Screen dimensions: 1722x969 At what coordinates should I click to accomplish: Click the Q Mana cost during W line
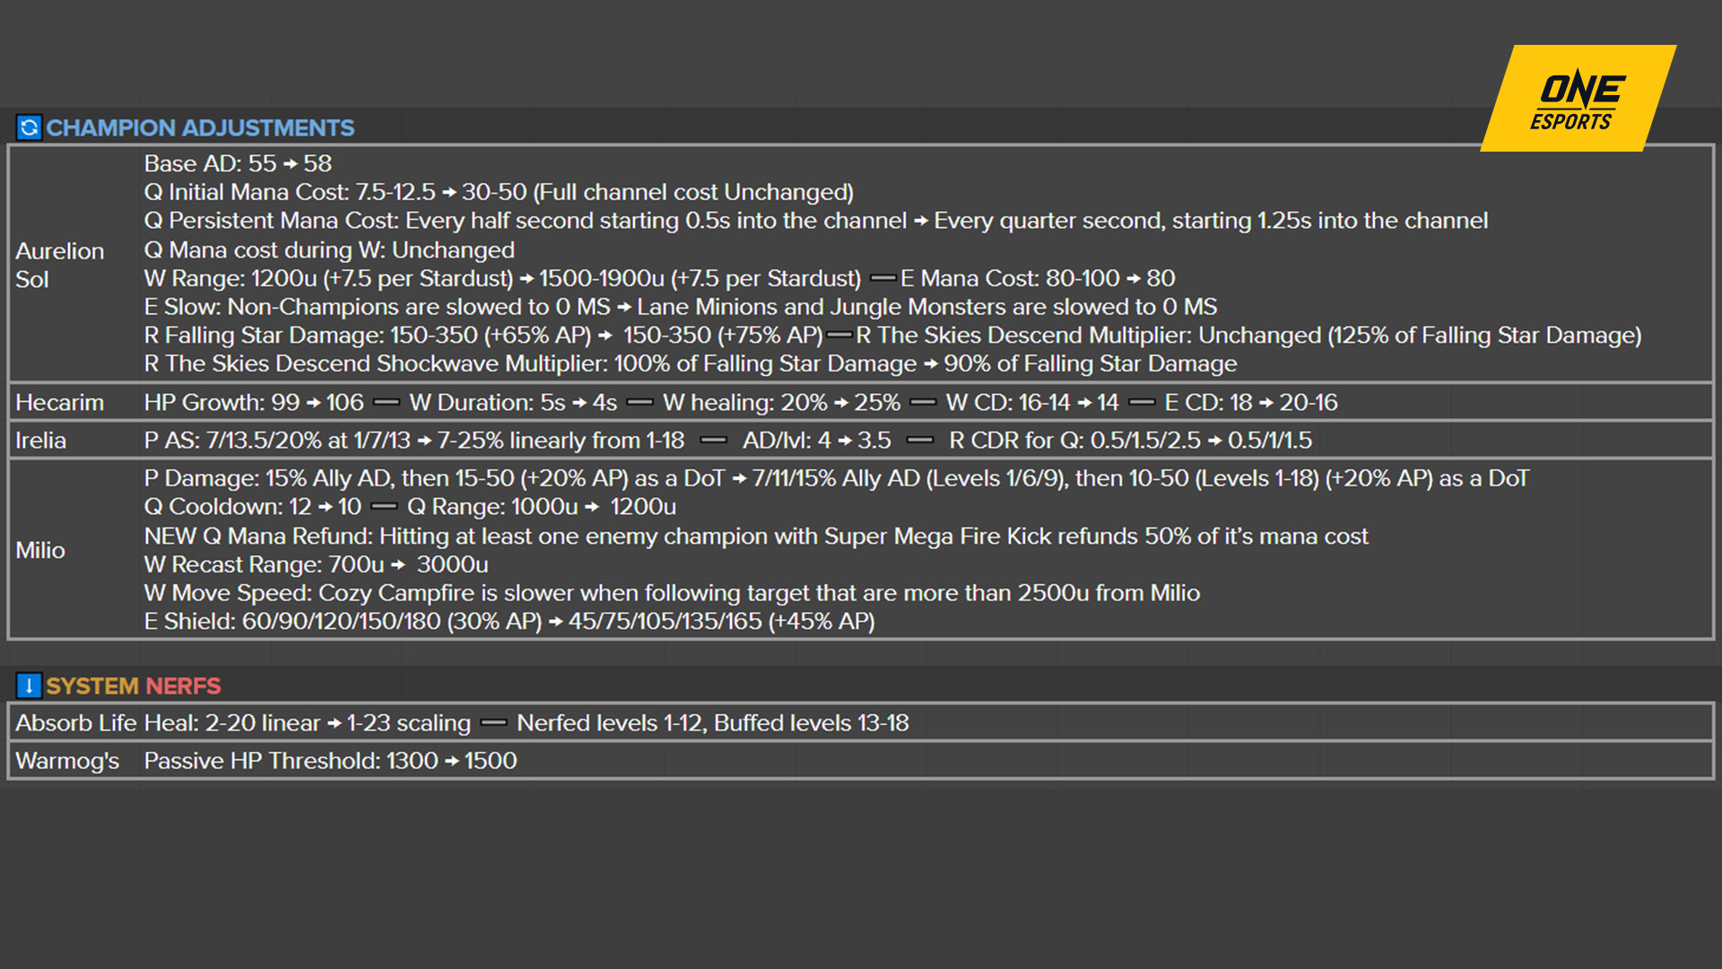329,249
